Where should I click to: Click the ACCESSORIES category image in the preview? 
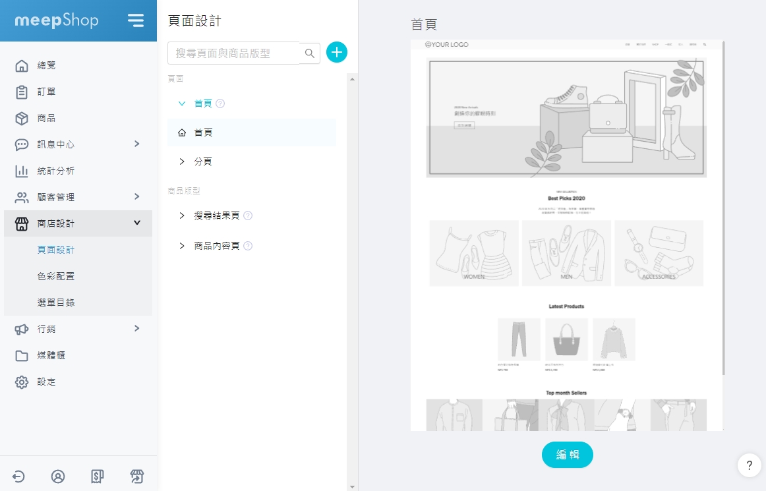coord(659,253)
